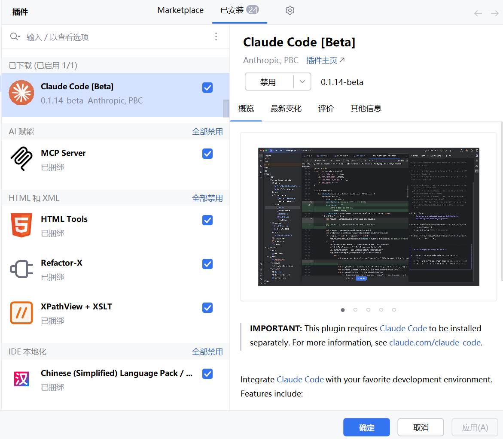The image size is (503, 439).
Task: Uncheck the Claude Code [Beta] plugin checkbox
Action: pyautogui.click(x=207, y=88)
